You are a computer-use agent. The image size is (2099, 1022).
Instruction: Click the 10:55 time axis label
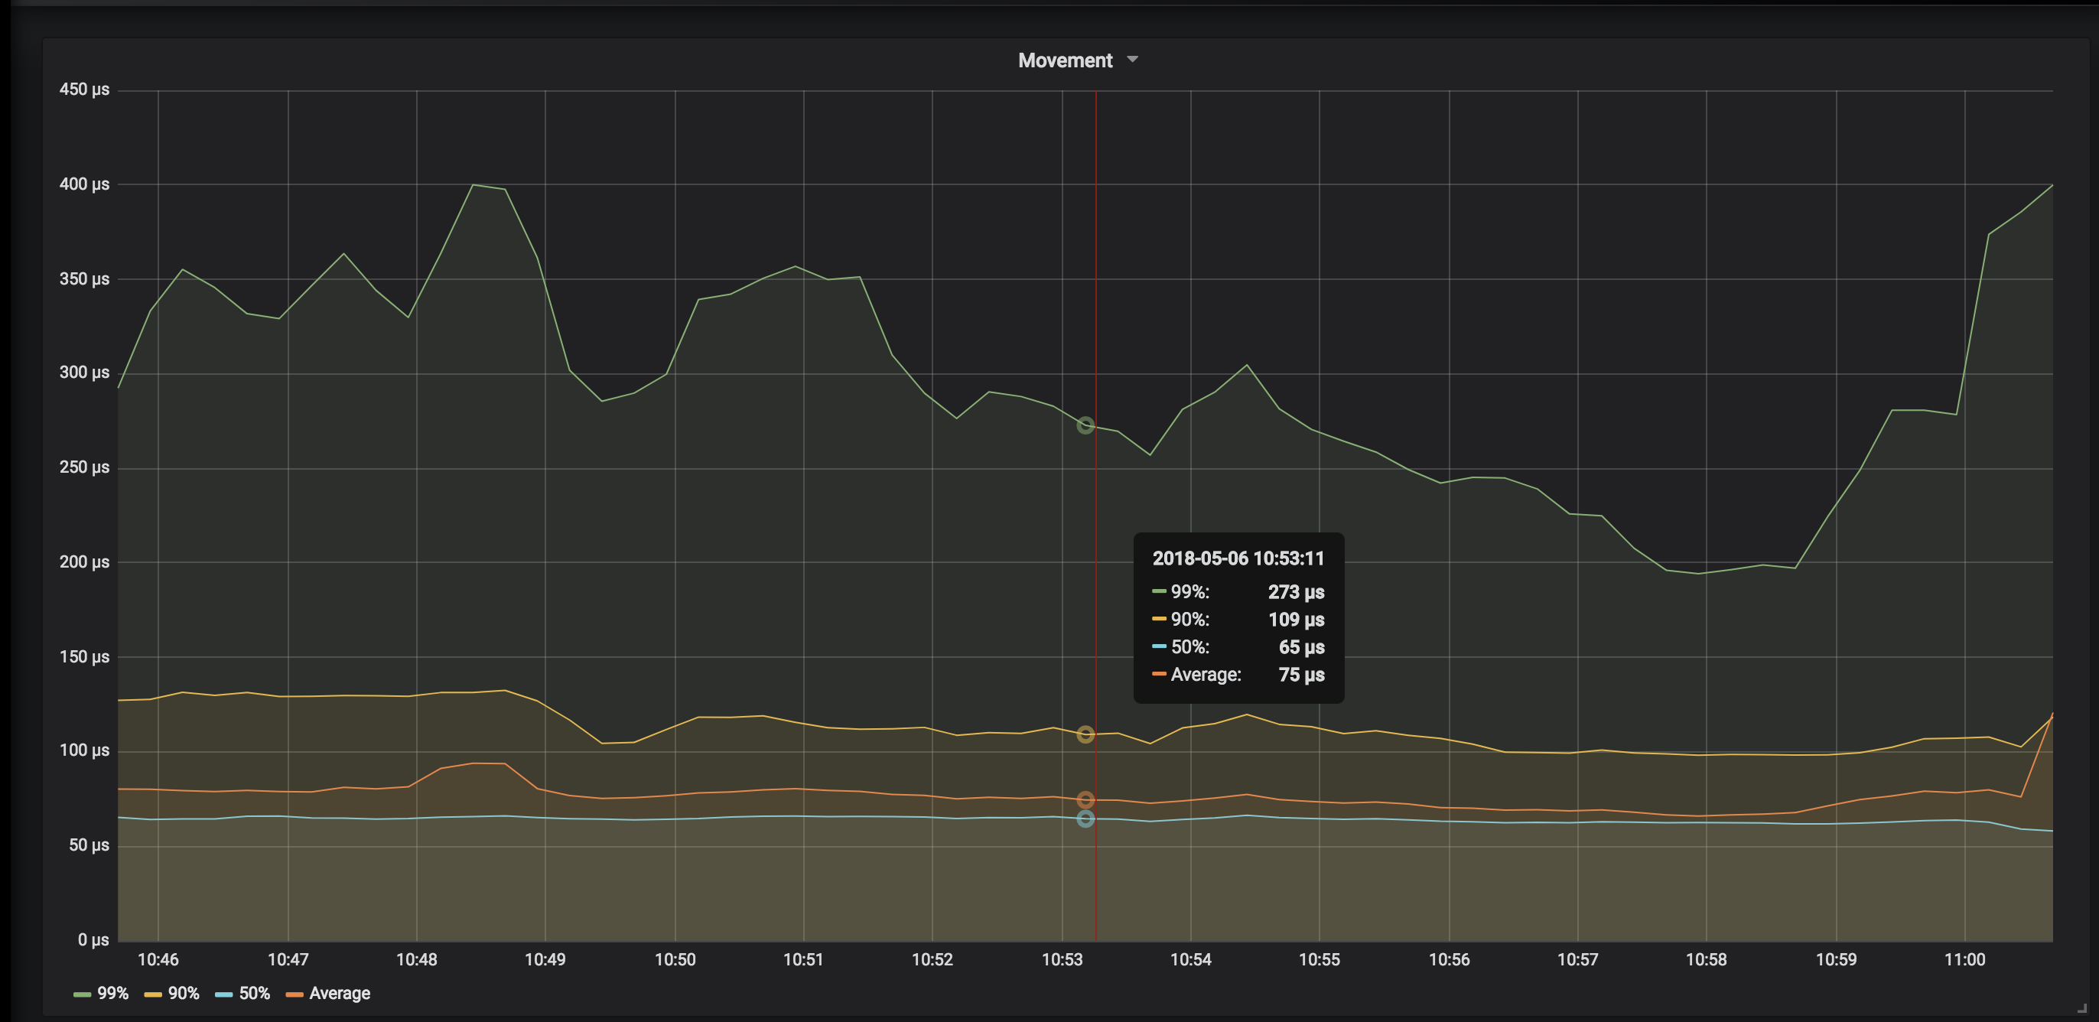click(x=1320, y=959)
